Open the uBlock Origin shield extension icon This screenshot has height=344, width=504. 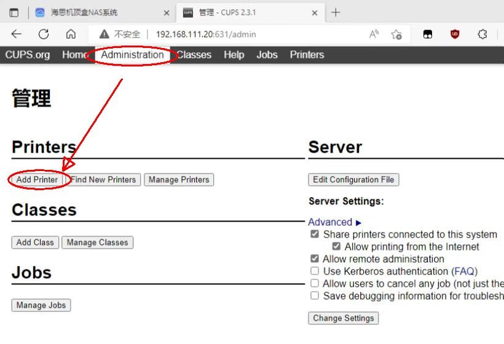(x=455, y=34)
